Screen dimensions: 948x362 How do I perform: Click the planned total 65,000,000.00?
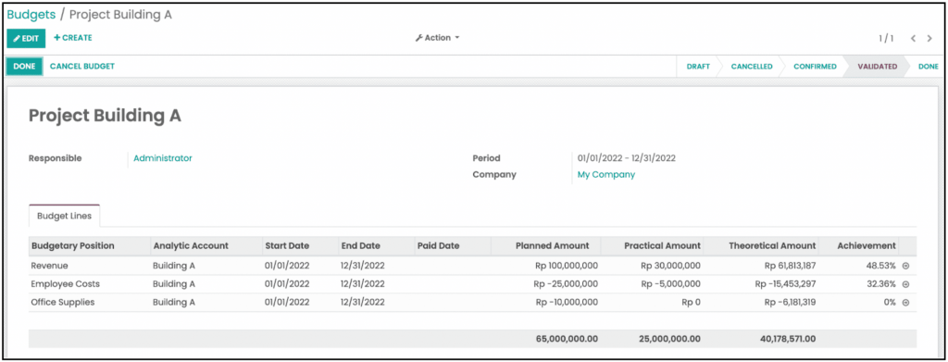click(567, 339)
